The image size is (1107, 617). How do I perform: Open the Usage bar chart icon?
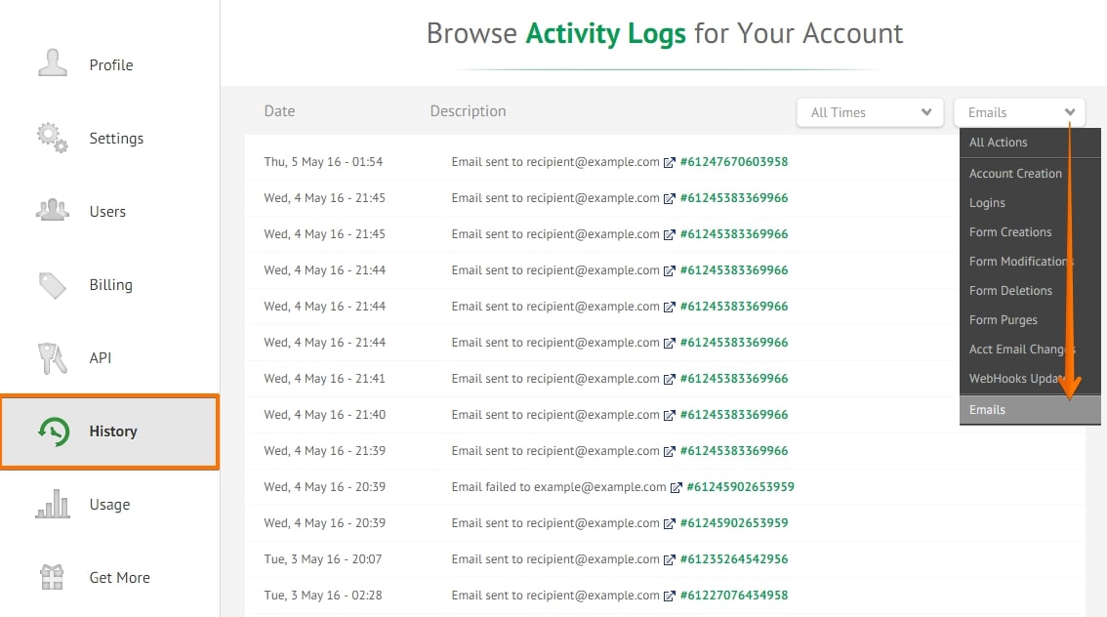(x=53, y=505)
